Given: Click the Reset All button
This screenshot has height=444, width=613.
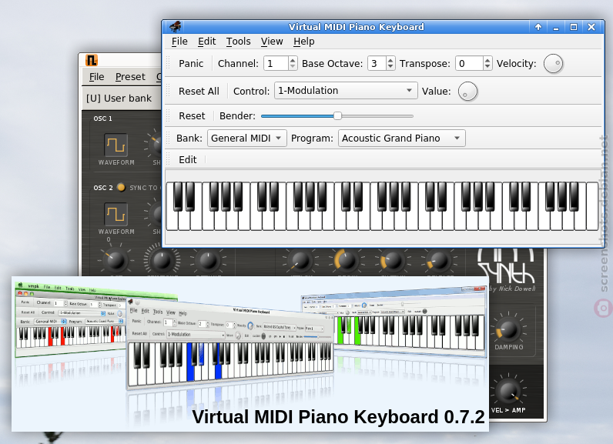Looking at the screenshot, I should coord(199,92).
